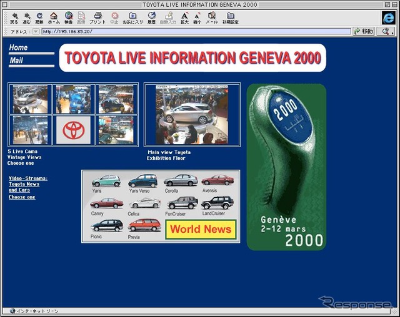
Task: Choose the Yaris car image
Action: tap(106, 181)
